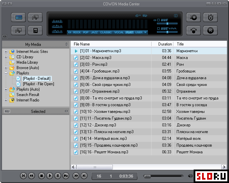The image size is (229, 183).
Task: Click the speaker mute icon
Action: (x=190, y=176)
